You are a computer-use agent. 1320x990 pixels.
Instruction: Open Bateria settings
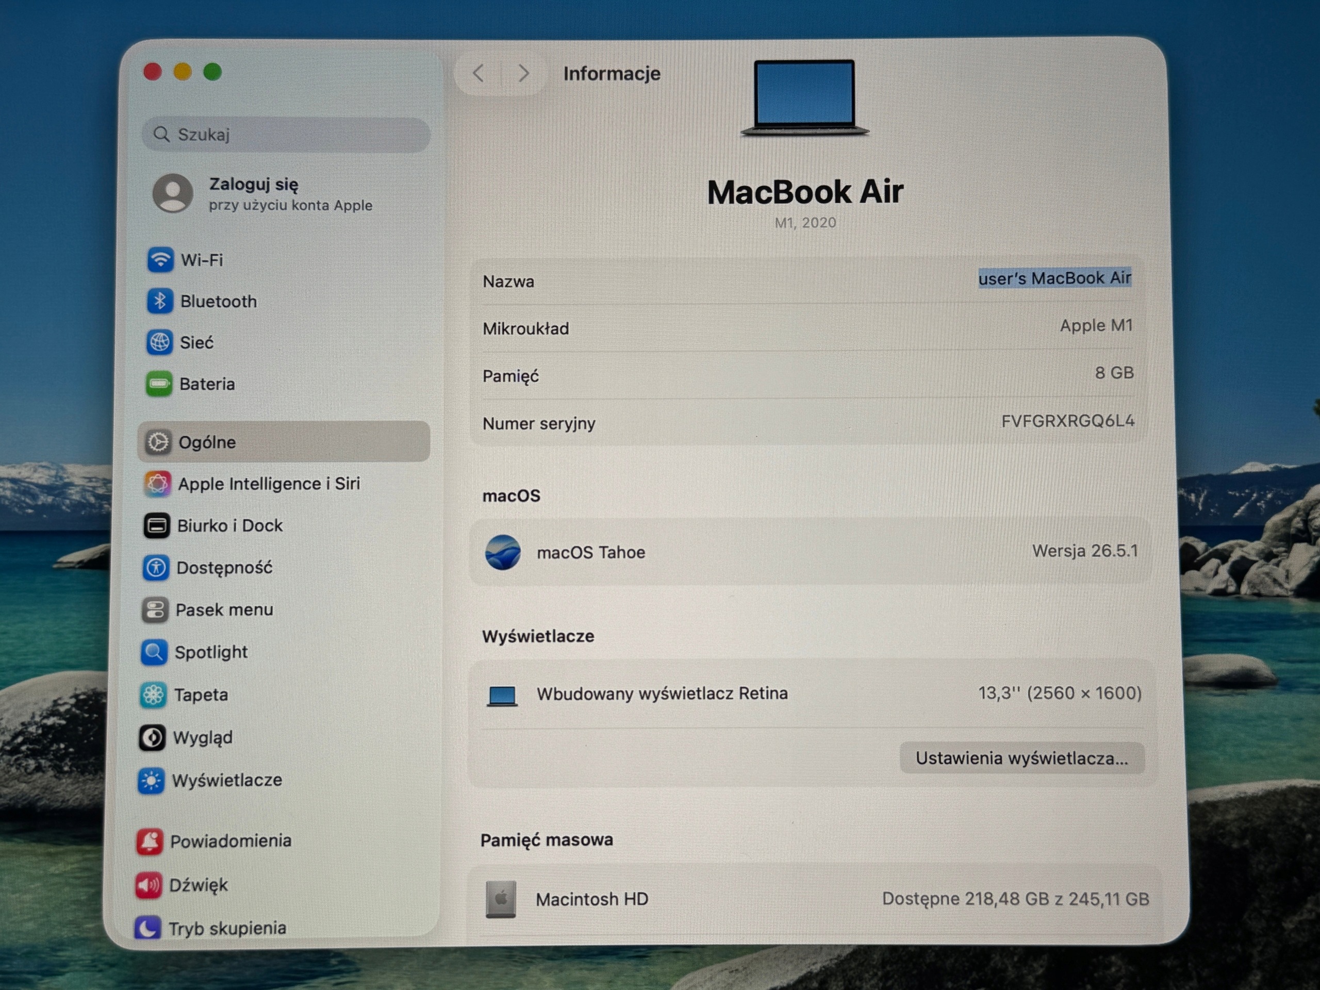tap(191, 384)
